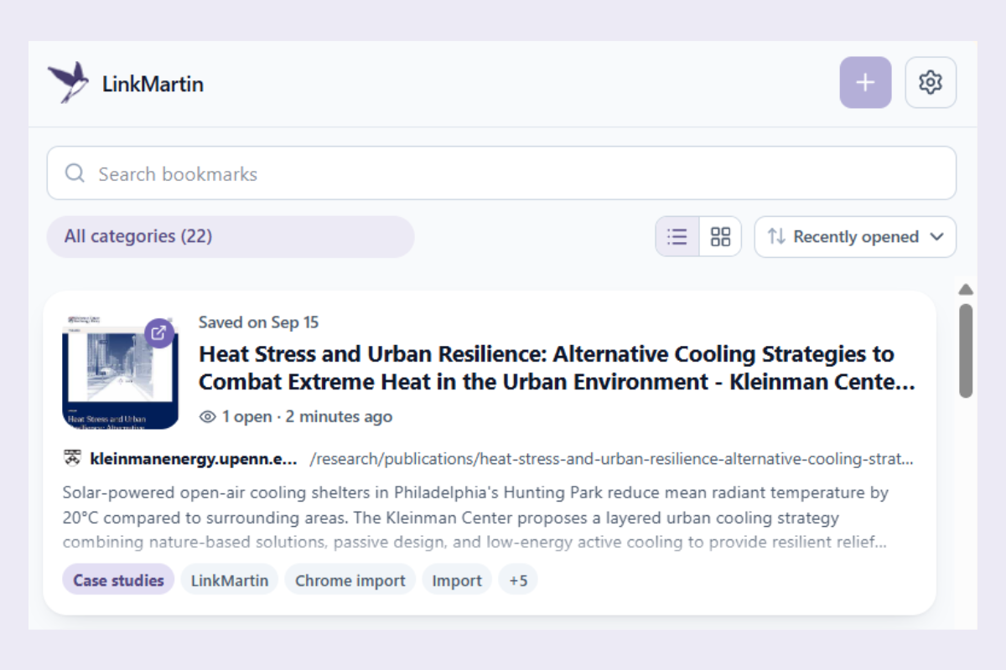Click the LinkMartin app name text

coord(153,84)
